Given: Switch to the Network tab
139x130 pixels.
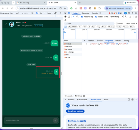Looking at the screenshot, I should pyautogui.click(x=76, y=13).
